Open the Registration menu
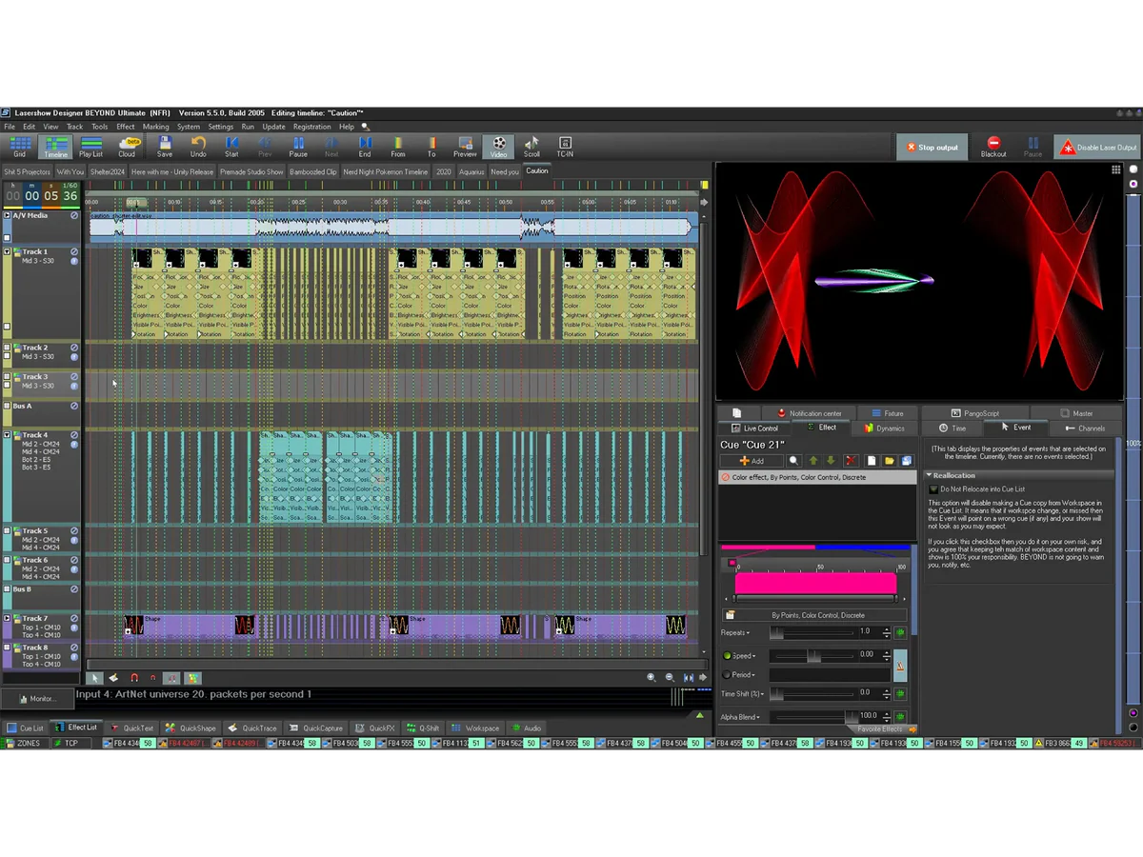This screenshot has height=857, width=1143. click(311, 127)
